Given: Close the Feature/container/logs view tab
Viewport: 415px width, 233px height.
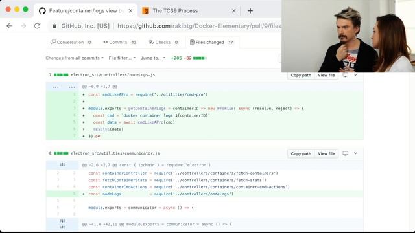Looking at the screenshot, I should 130,11.
